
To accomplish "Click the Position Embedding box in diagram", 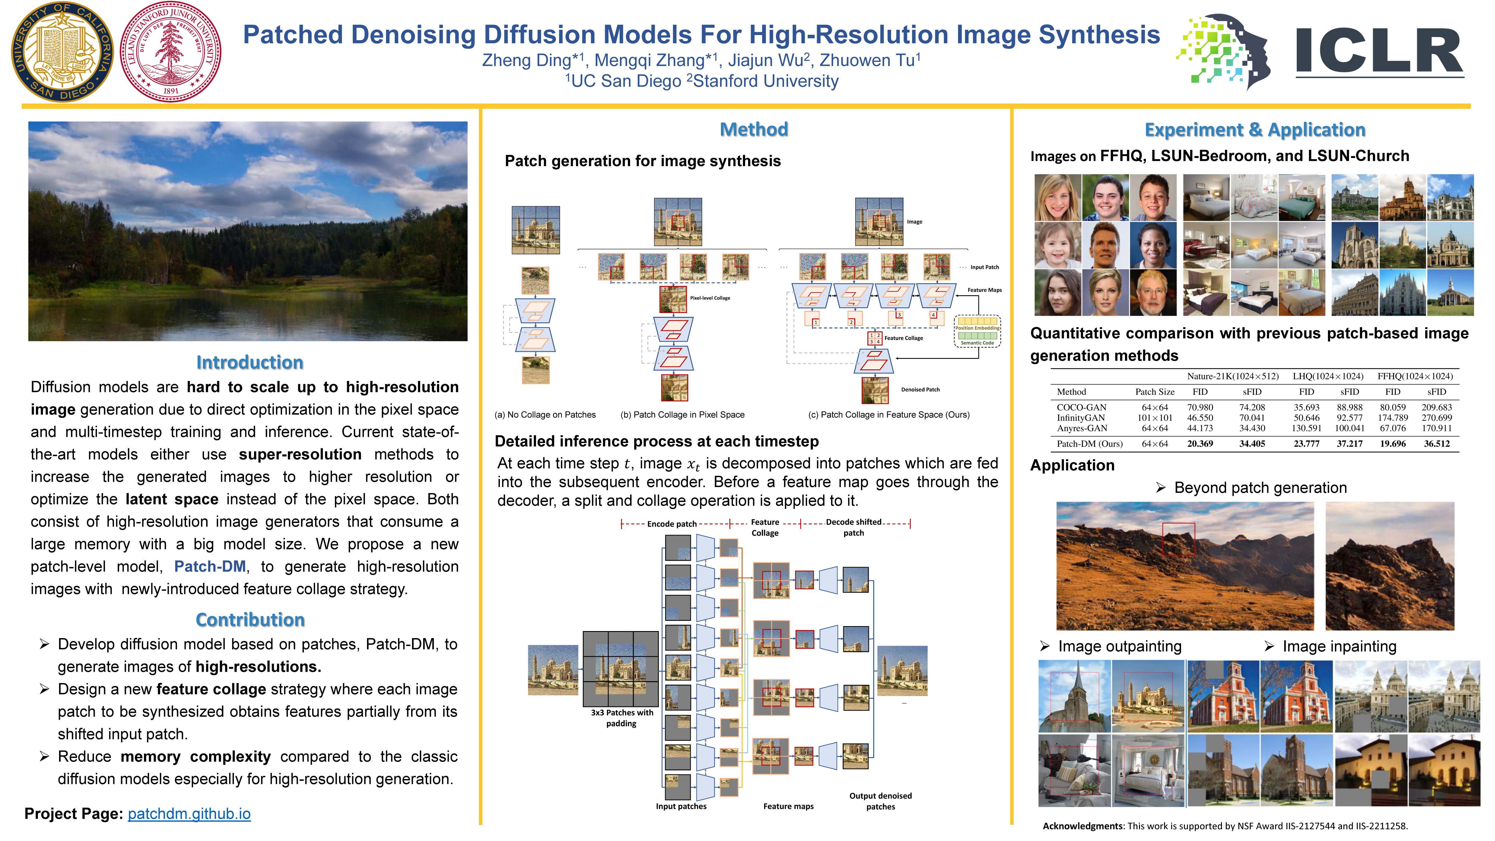I will (977, 321).
